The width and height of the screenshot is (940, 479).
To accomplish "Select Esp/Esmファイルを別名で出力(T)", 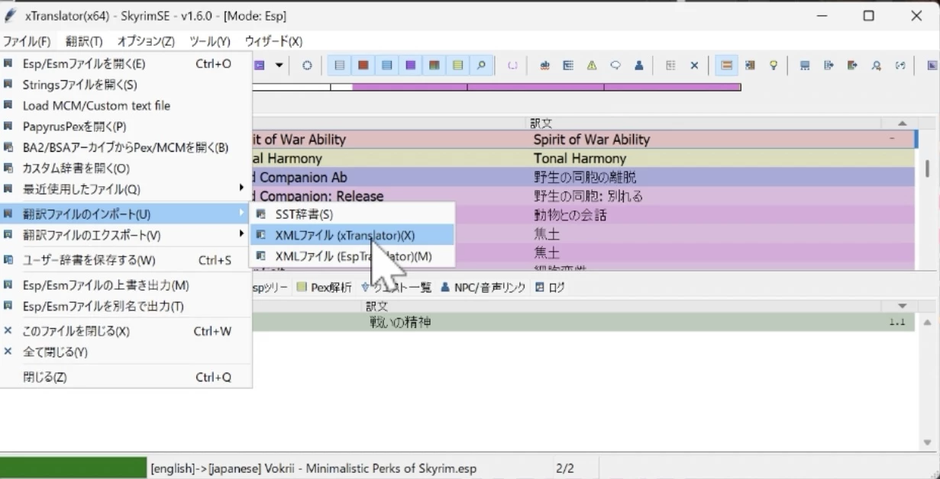I will point(126,306).
